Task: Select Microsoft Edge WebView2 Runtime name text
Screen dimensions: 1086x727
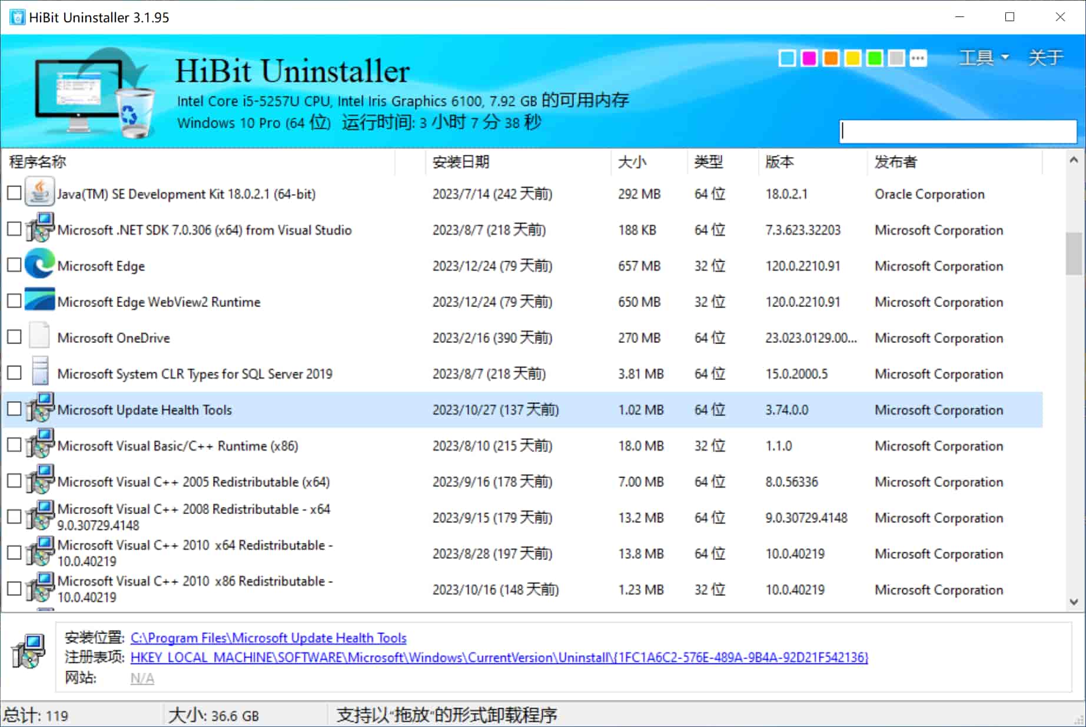Action: (159, 302)
